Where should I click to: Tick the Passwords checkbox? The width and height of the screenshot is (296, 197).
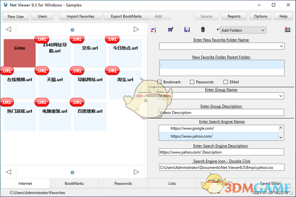192,82
